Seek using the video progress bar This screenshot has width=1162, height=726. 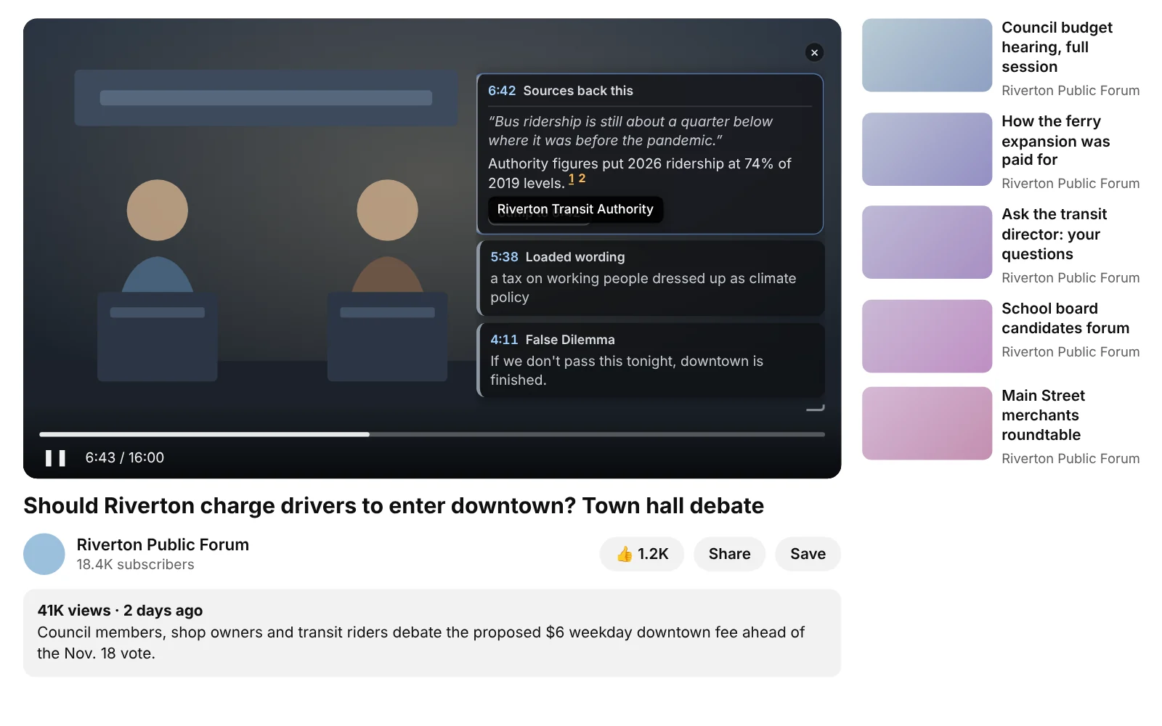[432, 434]
